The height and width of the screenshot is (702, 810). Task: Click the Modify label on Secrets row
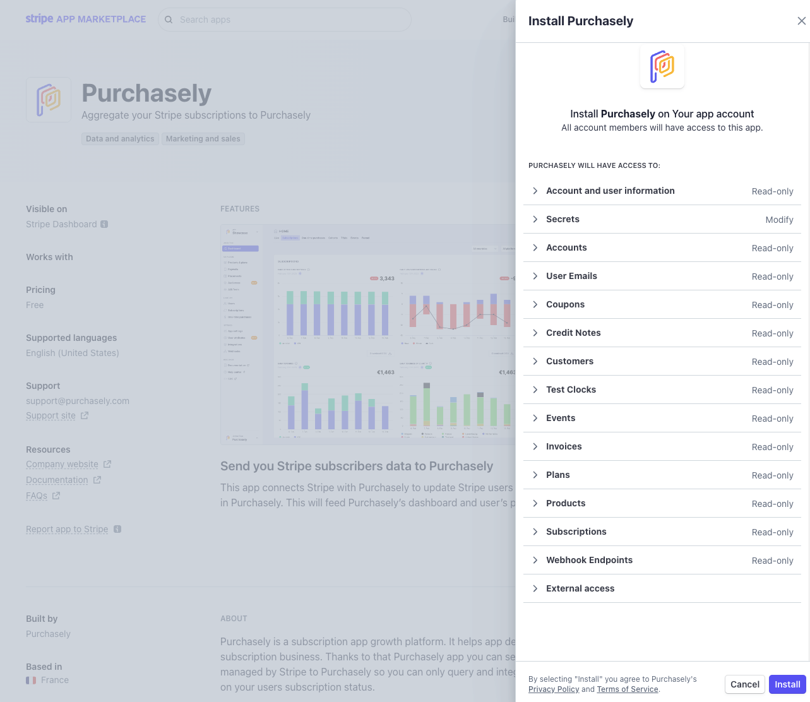point(779,220)
